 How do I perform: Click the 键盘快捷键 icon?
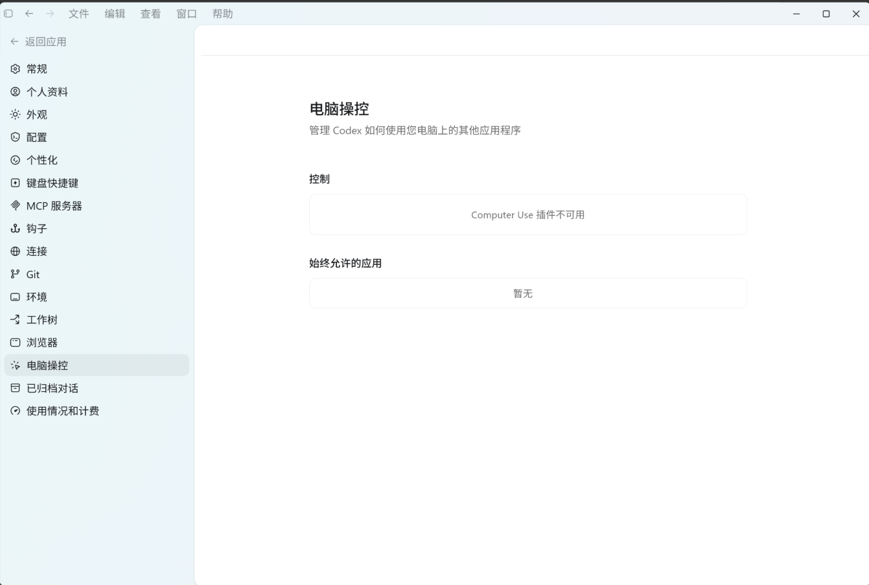point(16,183)
